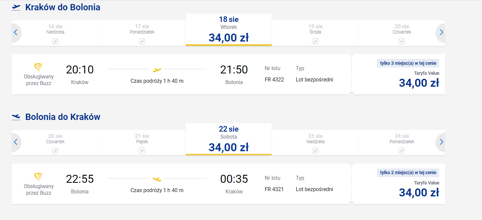The height and width of the screenshot is (220, 482).
Task: Click the no-flight icon under 19 sie Środa
Action: [315, 41]
